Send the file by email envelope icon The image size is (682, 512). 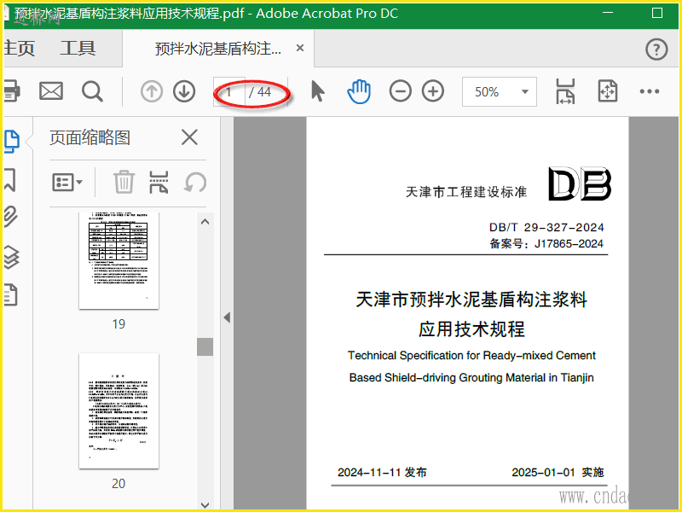(51, 91)
